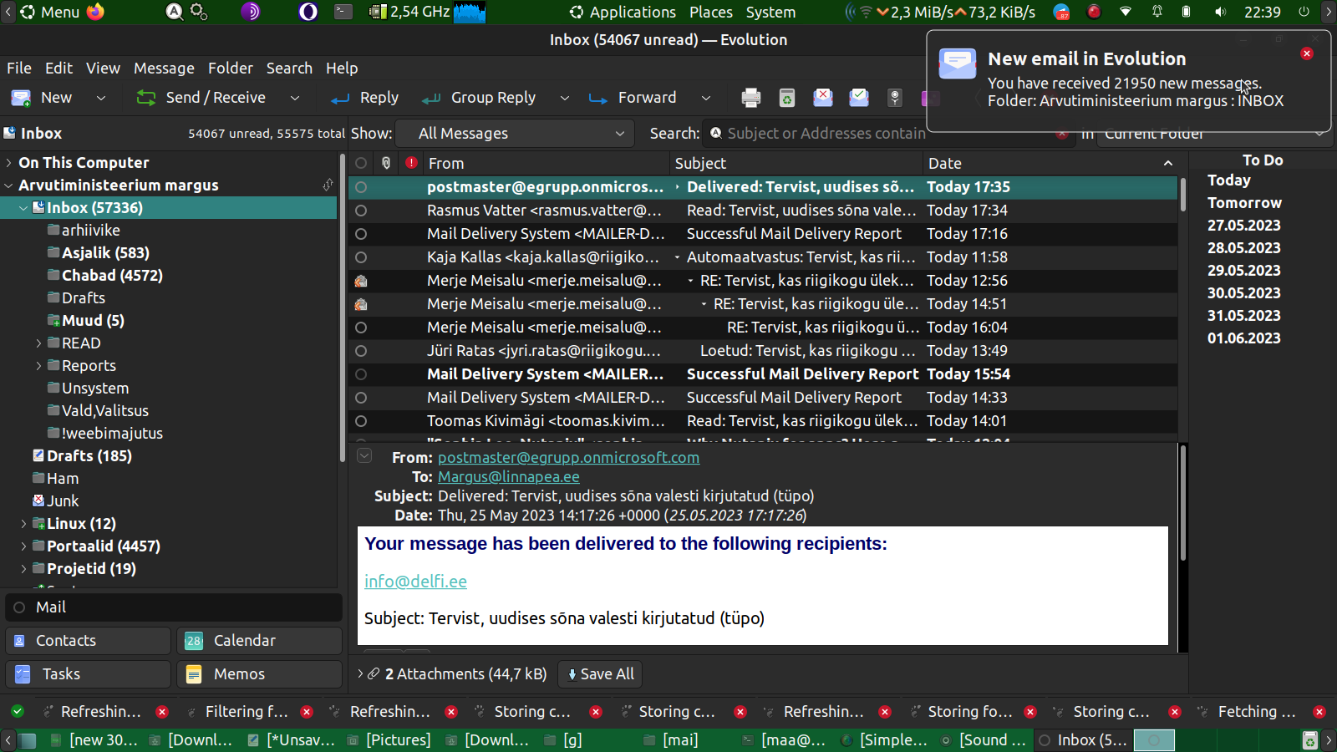Click the Delete (trash) toolbar icon
This screenshot has height=752, width=1337.
pyautogui.click(x=786, y=98)
